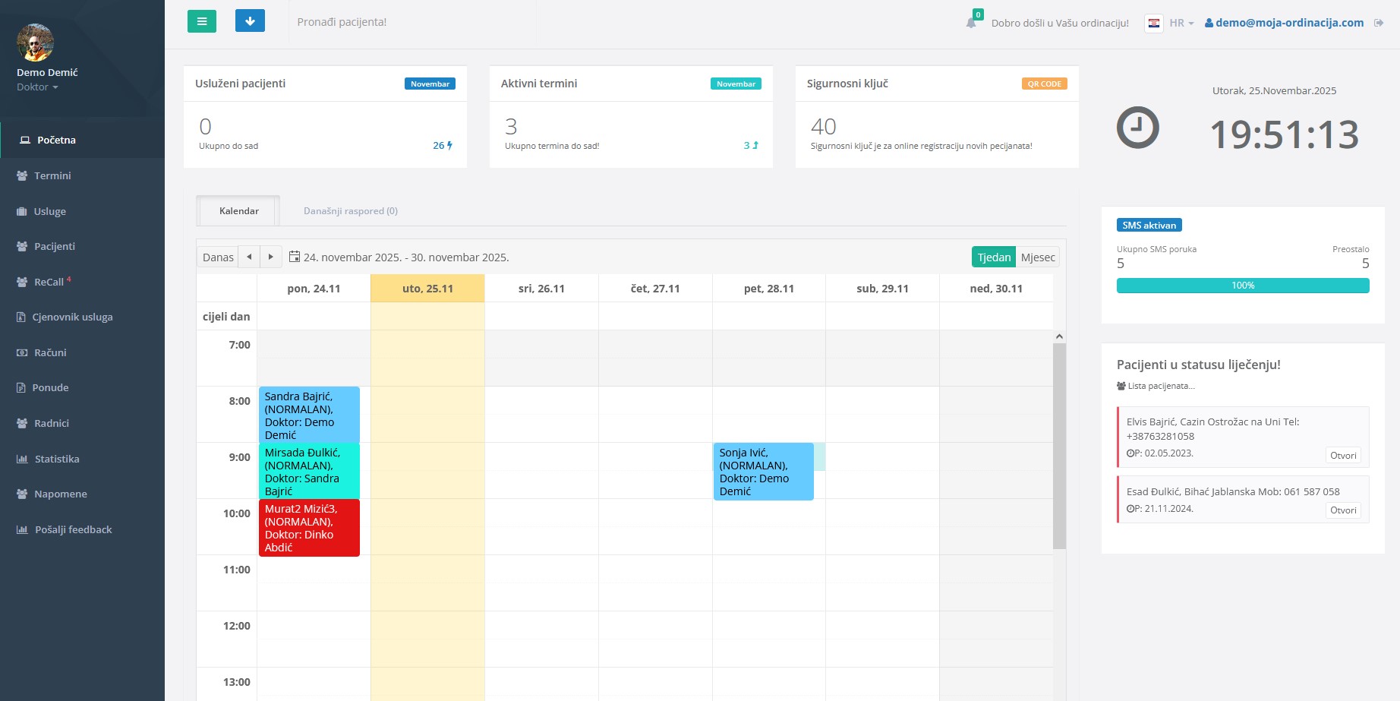Click Otvori for Elvis Bajrić

tap(1342, 456)
